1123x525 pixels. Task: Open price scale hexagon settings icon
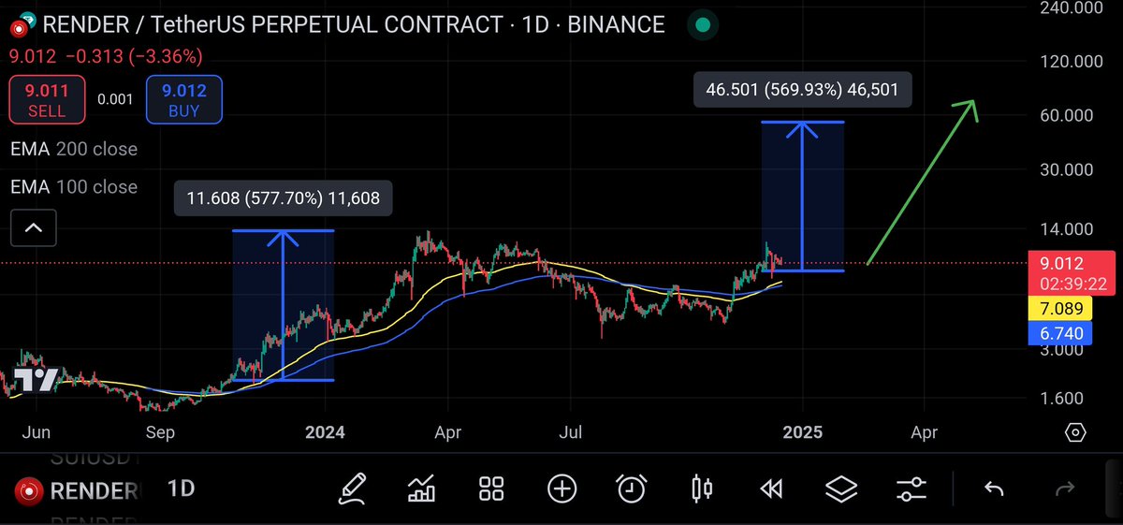pyautogui.click(x=1075, y=432)
